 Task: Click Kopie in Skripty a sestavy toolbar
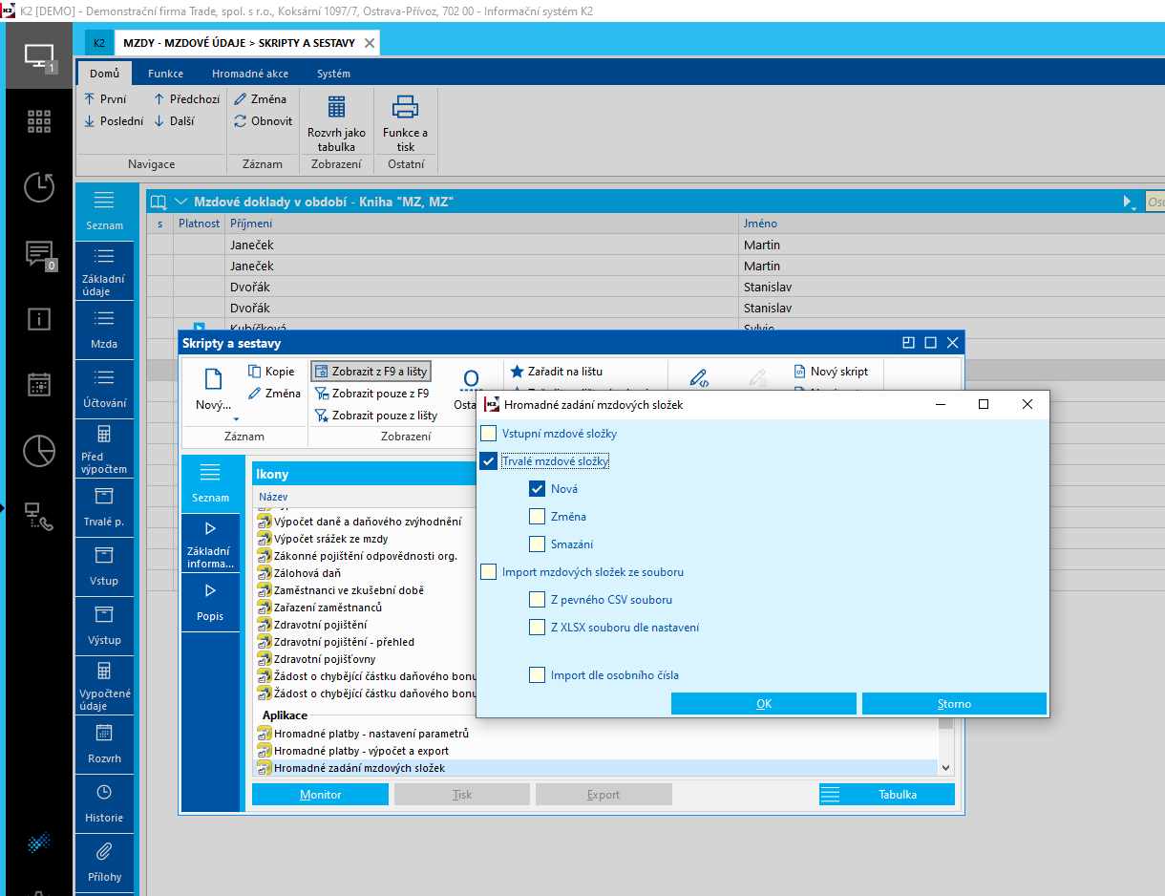271,372
